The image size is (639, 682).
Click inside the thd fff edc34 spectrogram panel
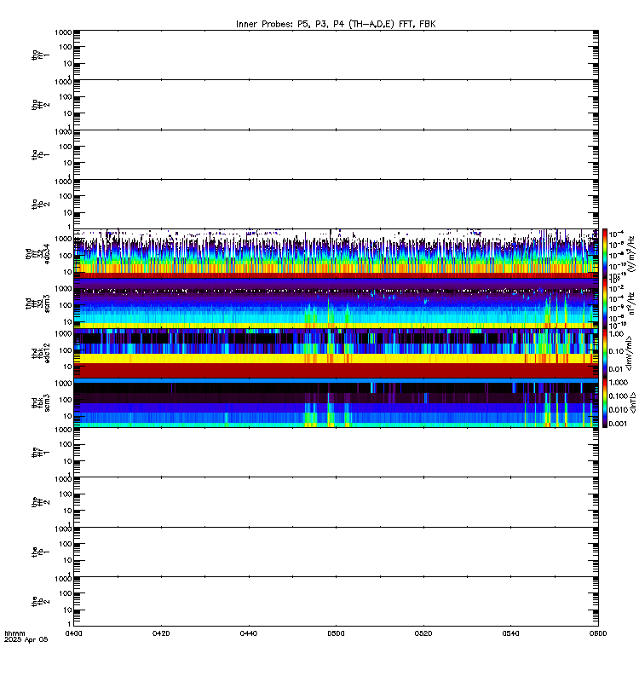pyautogui.click(x=336, y=253)
